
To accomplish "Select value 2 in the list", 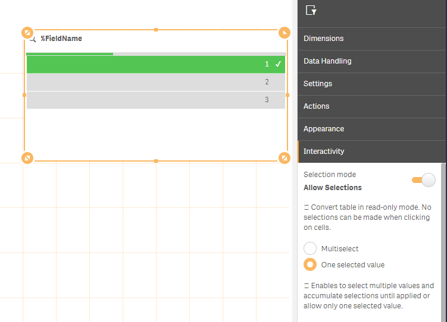I will click(156, 82).
